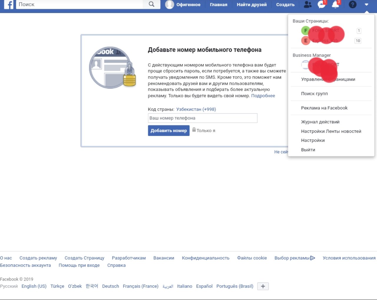Switch language to Arabic العربية
The image size is (377, 300).
tap(168, 286)
